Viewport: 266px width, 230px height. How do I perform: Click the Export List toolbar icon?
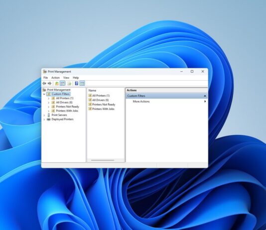(69, 84)
